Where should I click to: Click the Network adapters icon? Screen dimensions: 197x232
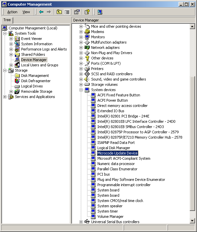pos(87,48)
